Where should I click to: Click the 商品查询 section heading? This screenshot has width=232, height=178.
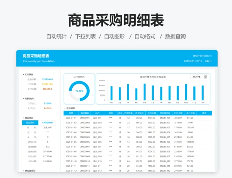coord(29,118)
